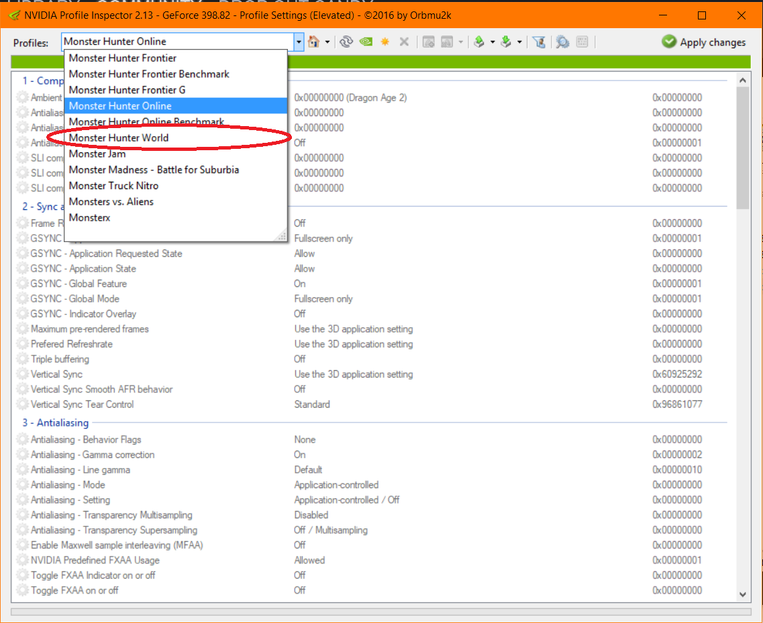
Task: Click the Profiles text field showing Monster Hunter Online
Action: [178, 42]
